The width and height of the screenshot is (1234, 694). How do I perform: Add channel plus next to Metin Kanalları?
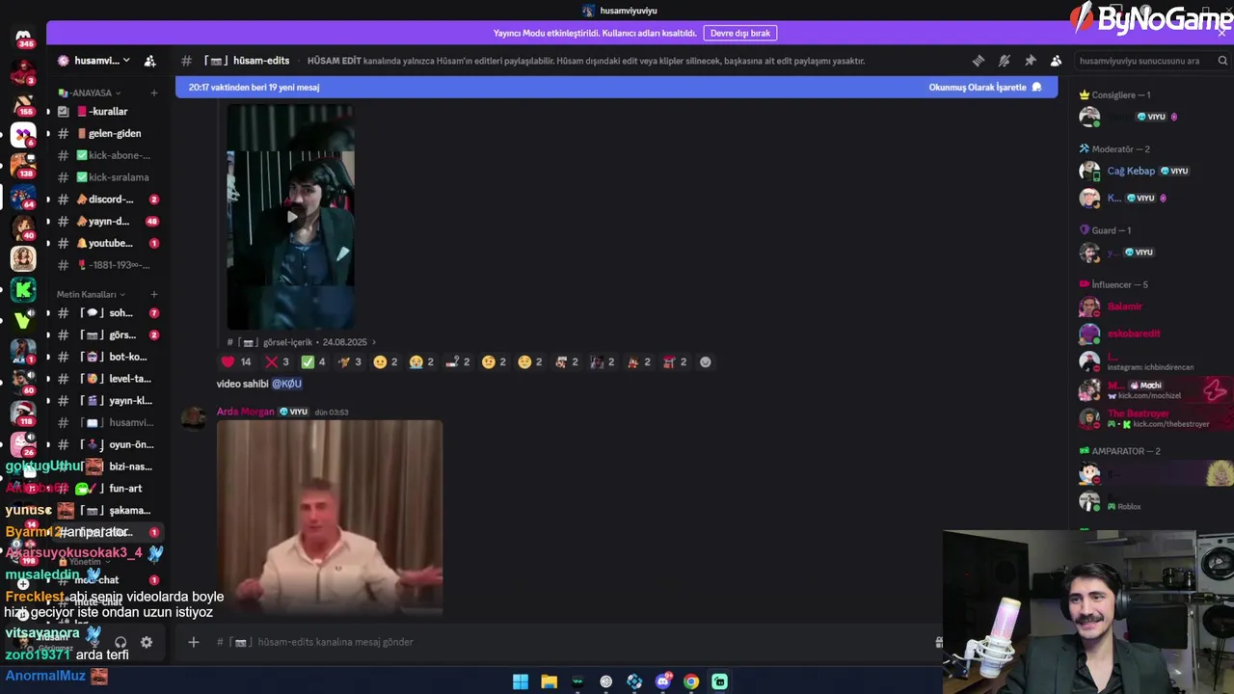(x=154, y=294)
